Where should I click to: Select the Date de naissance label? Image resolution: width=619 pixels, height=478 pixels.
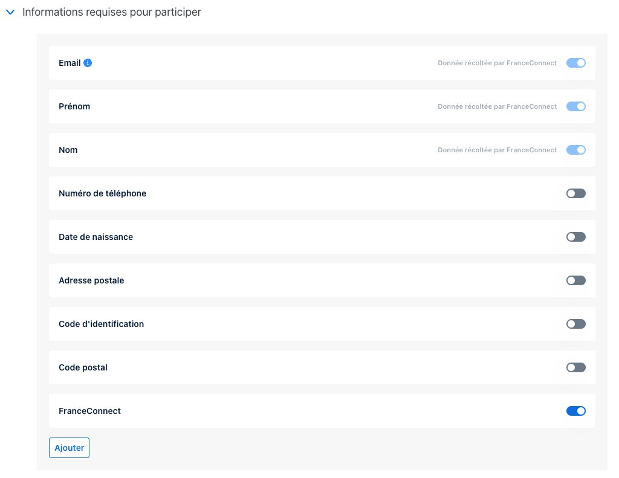96,237
